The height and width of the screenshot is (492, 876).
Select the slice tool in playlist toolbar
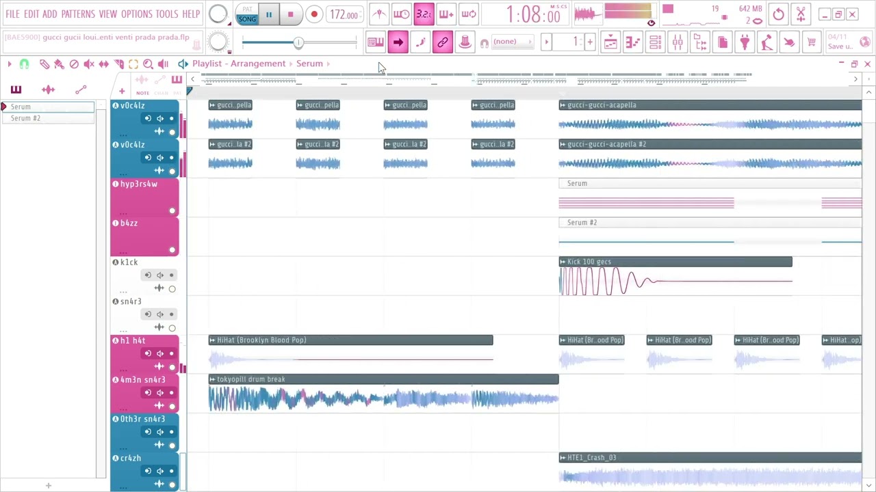pos(118,64)
